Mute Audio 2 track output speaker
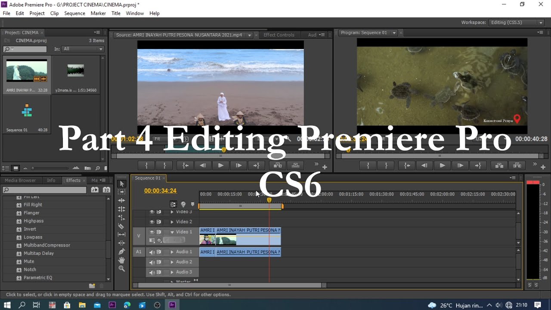Screen dimensions: 551x310 point(152,262)
